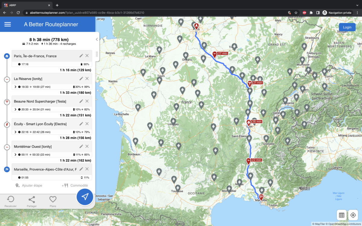Open a new browser tab
This screenshot has width=362, height=226.
57,5
